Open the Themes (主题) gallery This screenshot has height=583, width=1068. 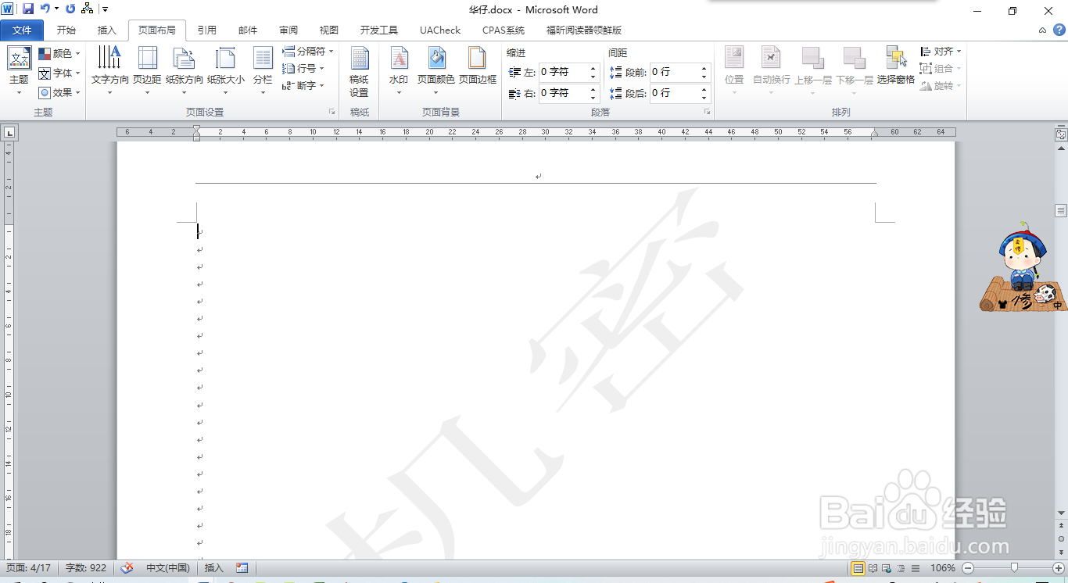[19, 70]
